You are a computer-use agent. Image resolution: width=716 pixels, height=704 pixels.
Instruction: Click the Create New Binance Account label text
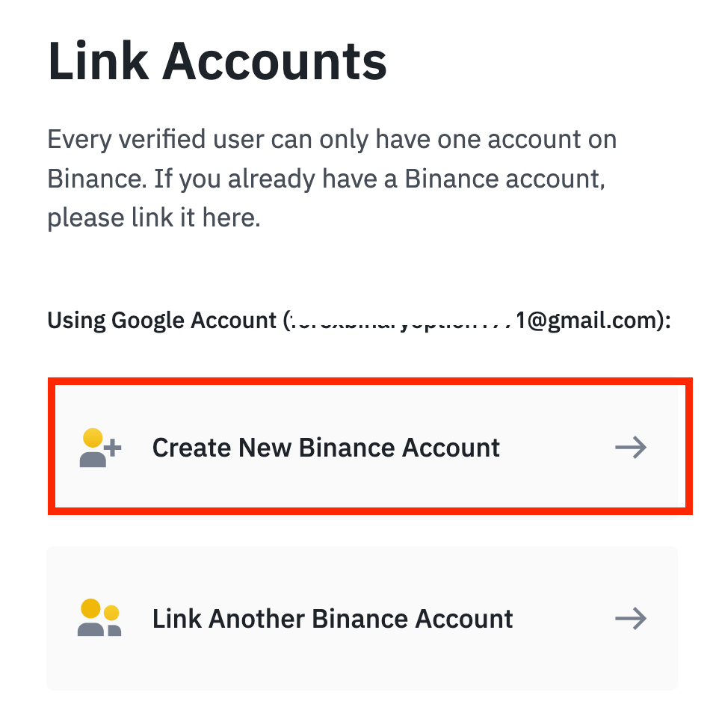[x=326, y=447]
